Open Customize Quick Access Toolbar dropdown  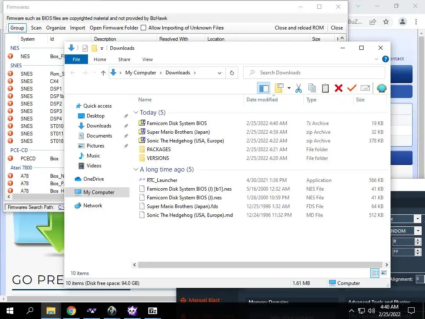click(102, 49)
